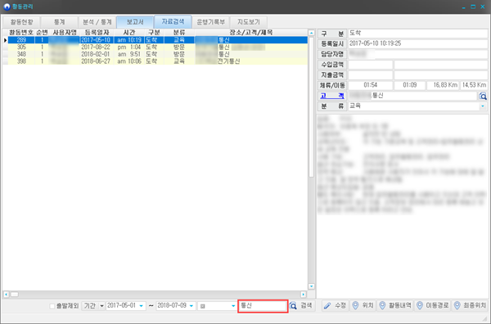Click the 고객 link label
The height and width of the screenshot is (324, 491).
(332, 96)
